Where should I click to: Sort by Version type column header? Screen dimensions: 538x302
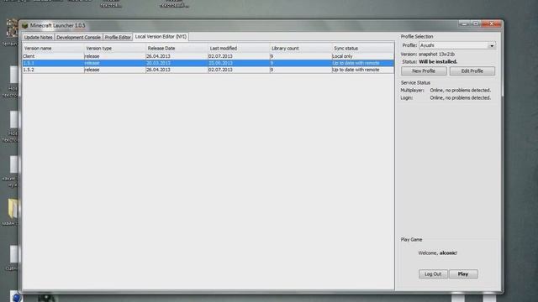coord(115,49)
